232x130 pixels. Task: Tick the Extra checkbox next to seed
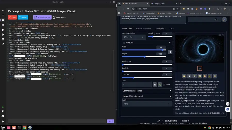164,84
